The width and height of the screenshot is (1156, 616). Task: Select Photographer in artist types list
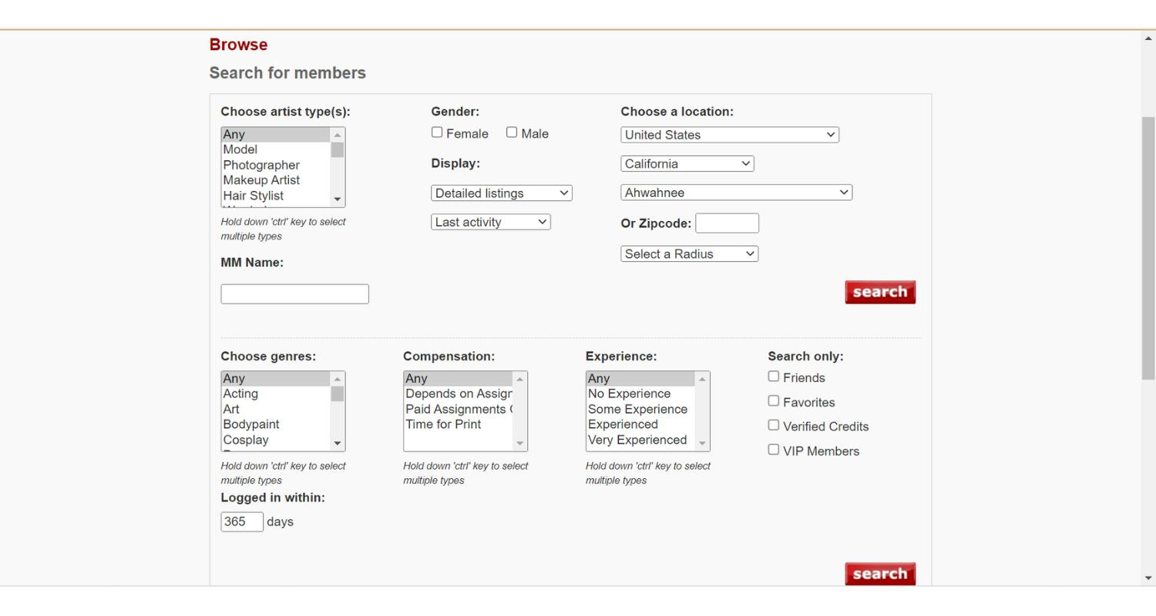click(x=276, y=165)
